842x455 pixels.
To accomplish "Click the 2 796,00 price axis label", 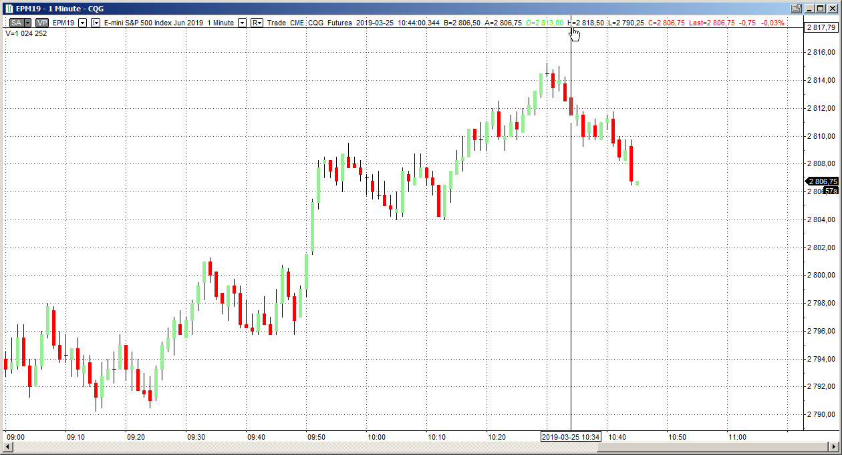I will [821, 331].
